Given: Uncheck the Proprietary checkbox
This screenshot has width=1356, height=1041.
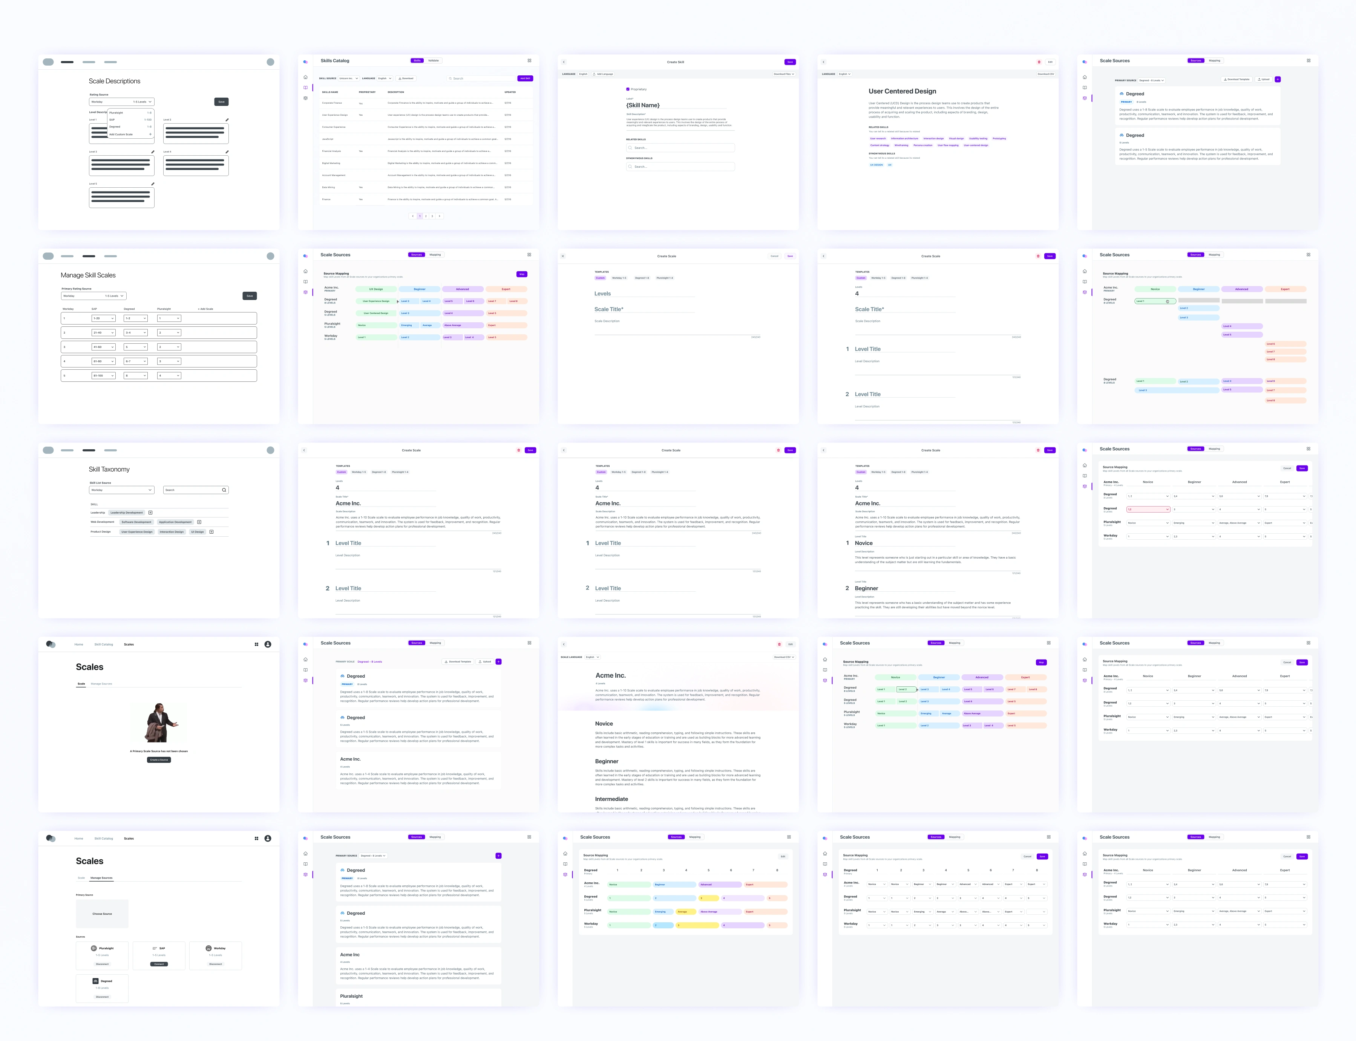Looking at the screenshot, I should pos(628,89).
